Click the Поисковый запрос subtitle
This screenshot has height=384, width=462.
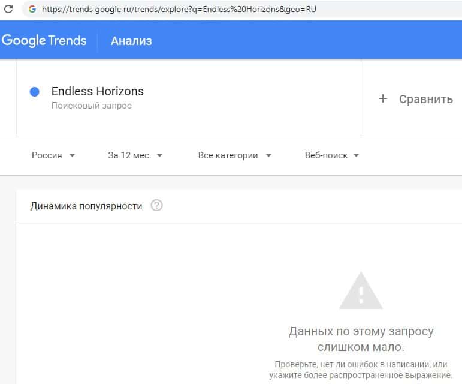pos(91,106)
